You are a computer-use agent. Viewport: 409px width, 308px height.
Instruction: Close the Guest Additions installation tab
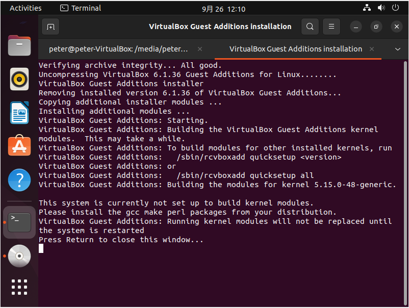pyautogui.click(x=372, y=49)
